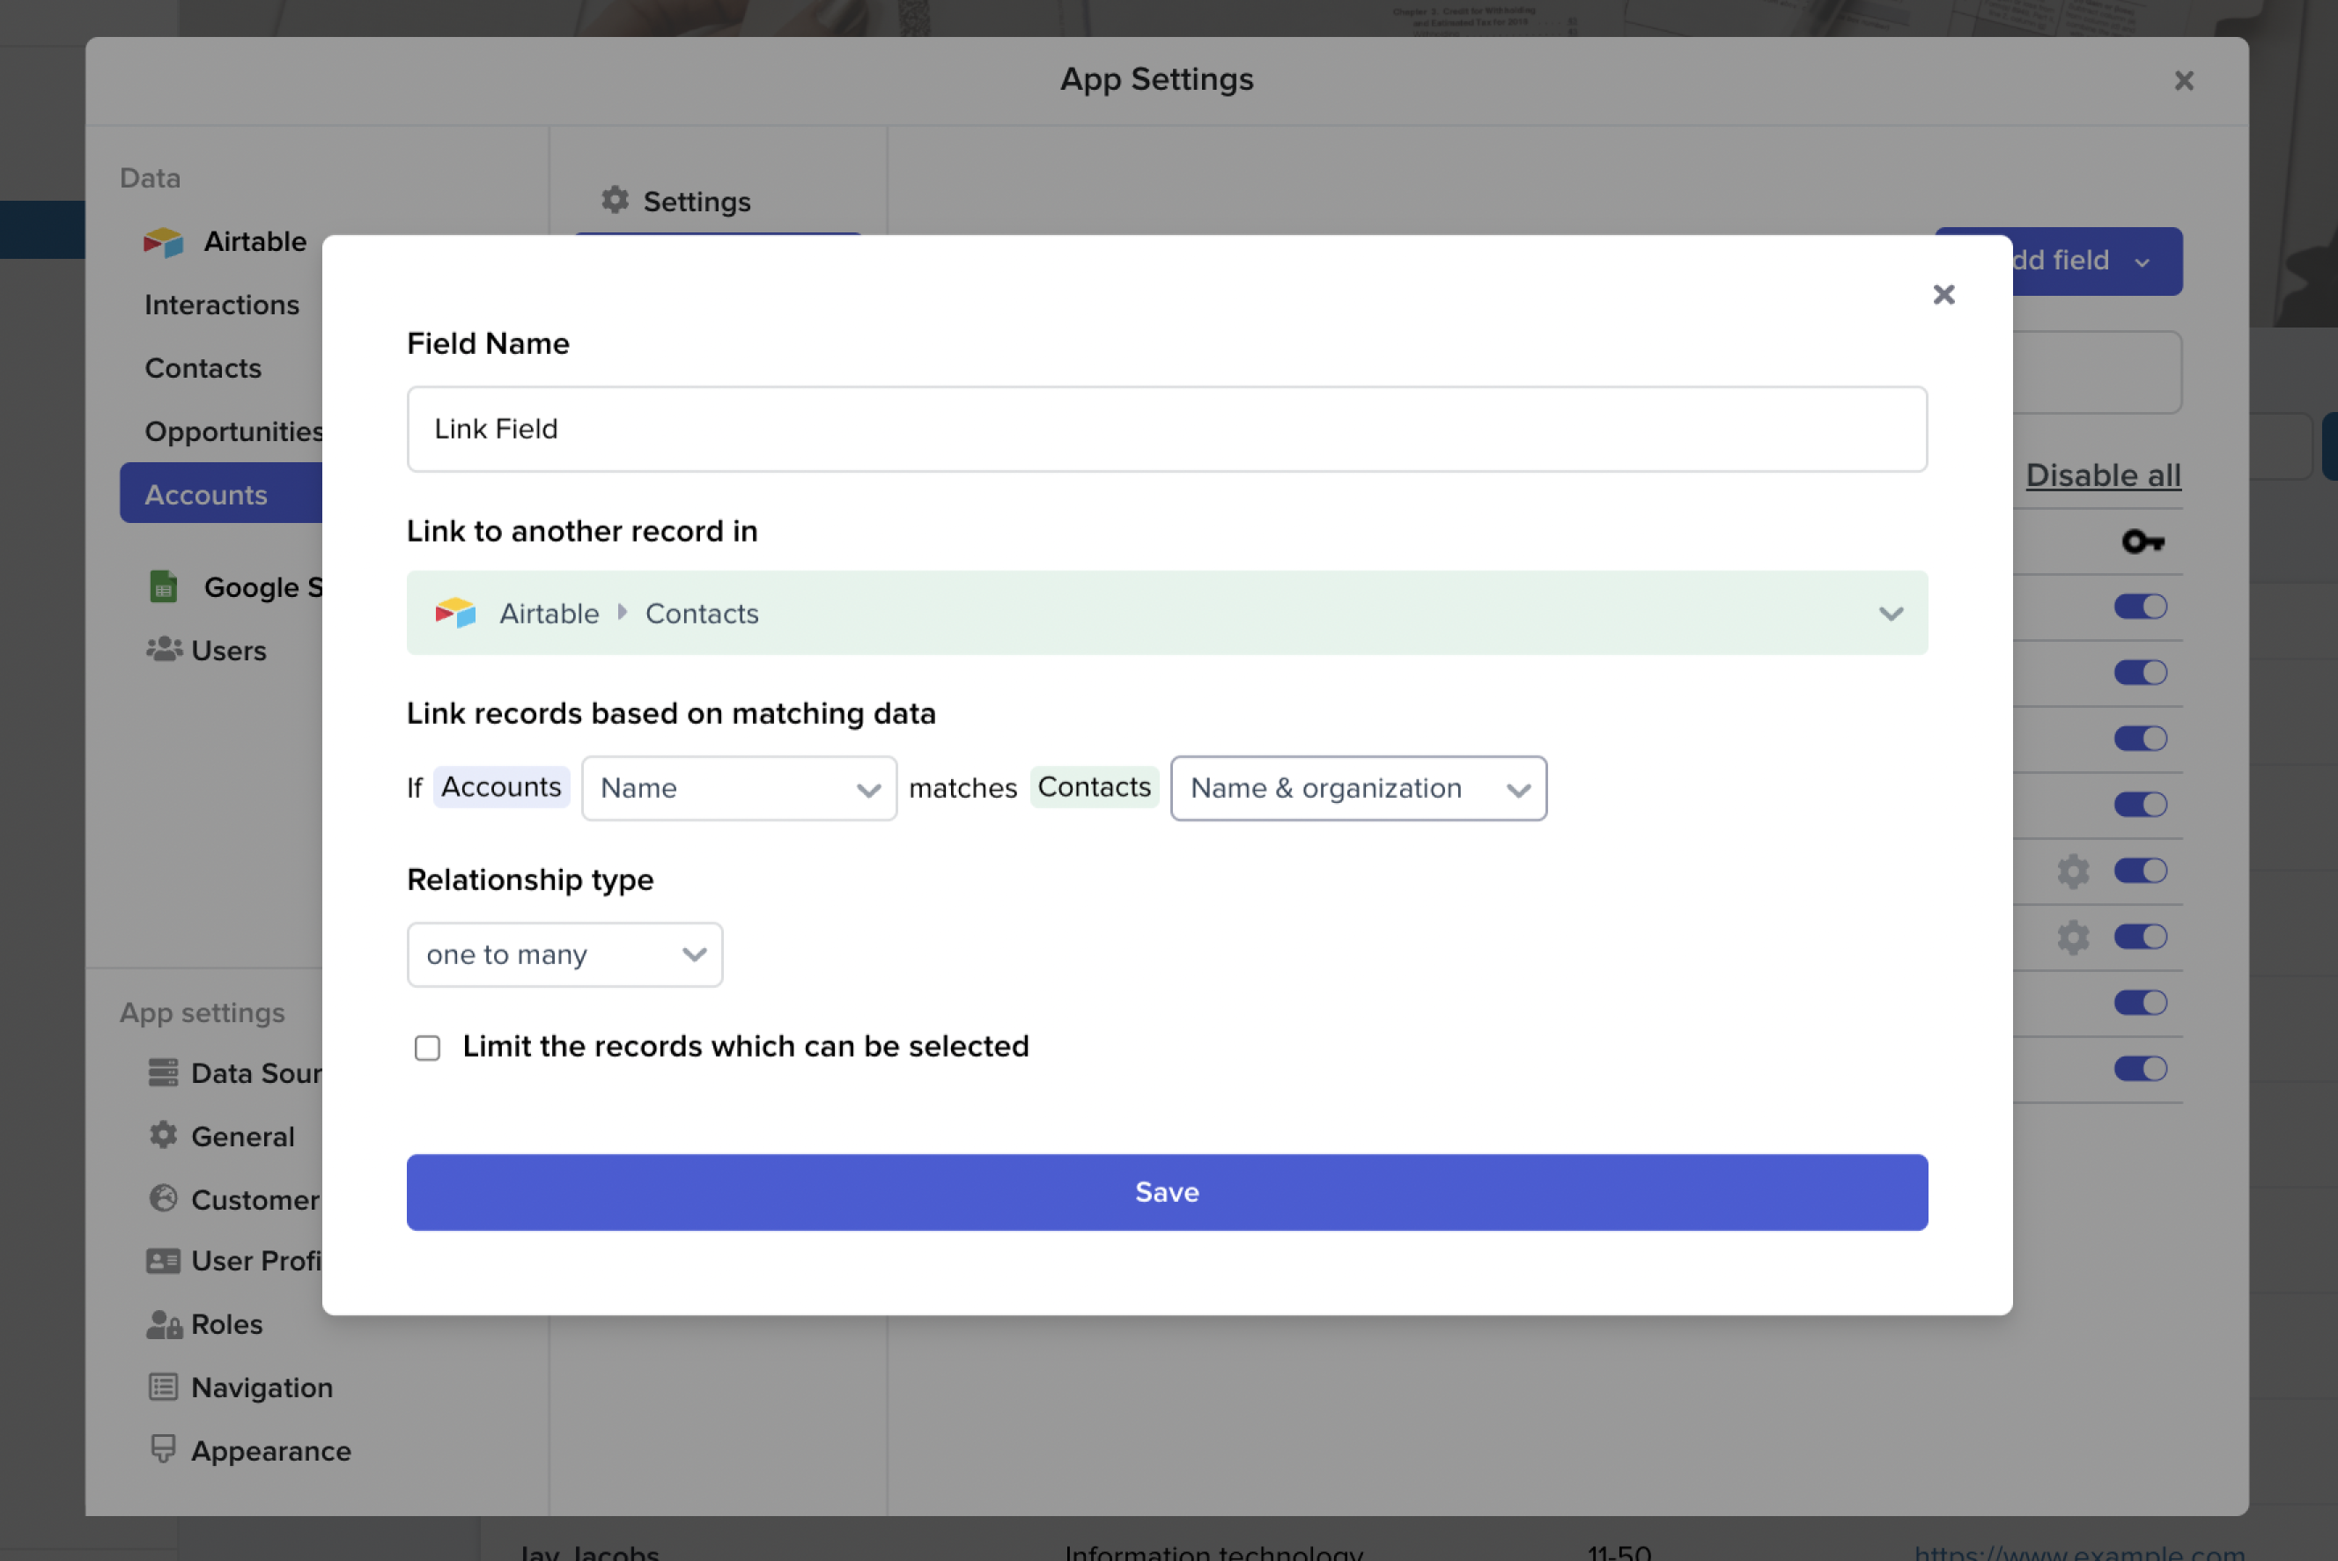Image resolution: width=2338 pixels, height=1561 pixels.
Task: Open the one to many relationship dropdown
Action: 564,954
